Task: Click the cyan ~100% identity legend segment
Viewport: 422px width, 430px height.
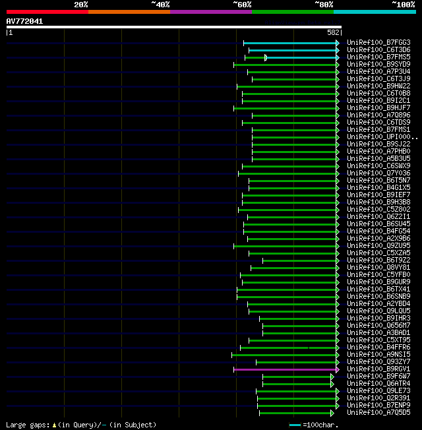Action: click(375, 12)
